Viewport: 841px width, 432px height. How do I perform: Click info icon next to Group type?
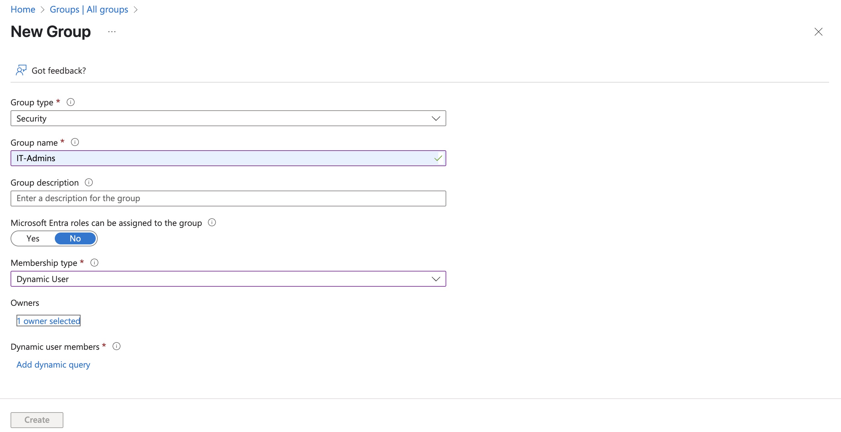71,102
